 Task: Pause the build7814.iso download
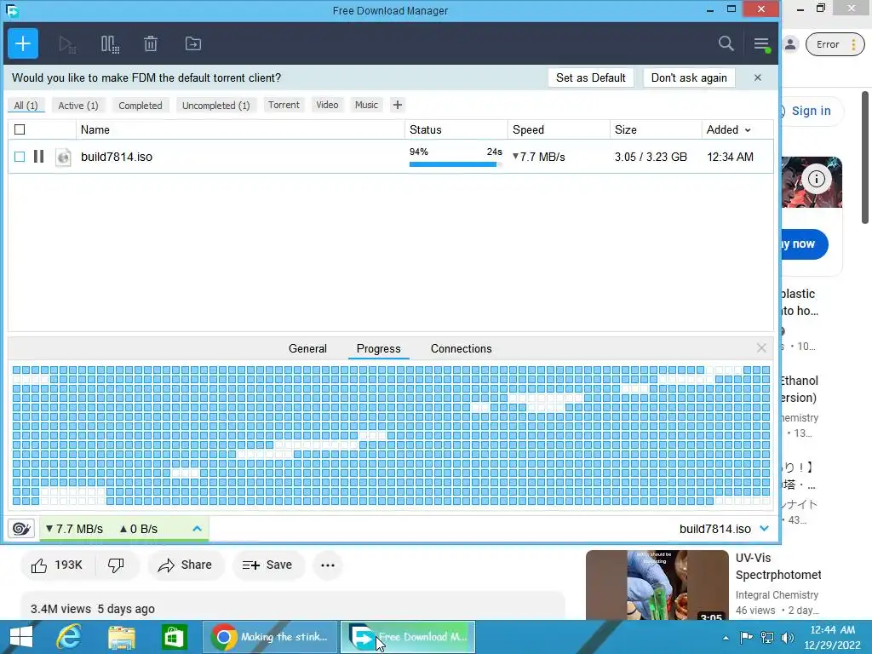38,157
